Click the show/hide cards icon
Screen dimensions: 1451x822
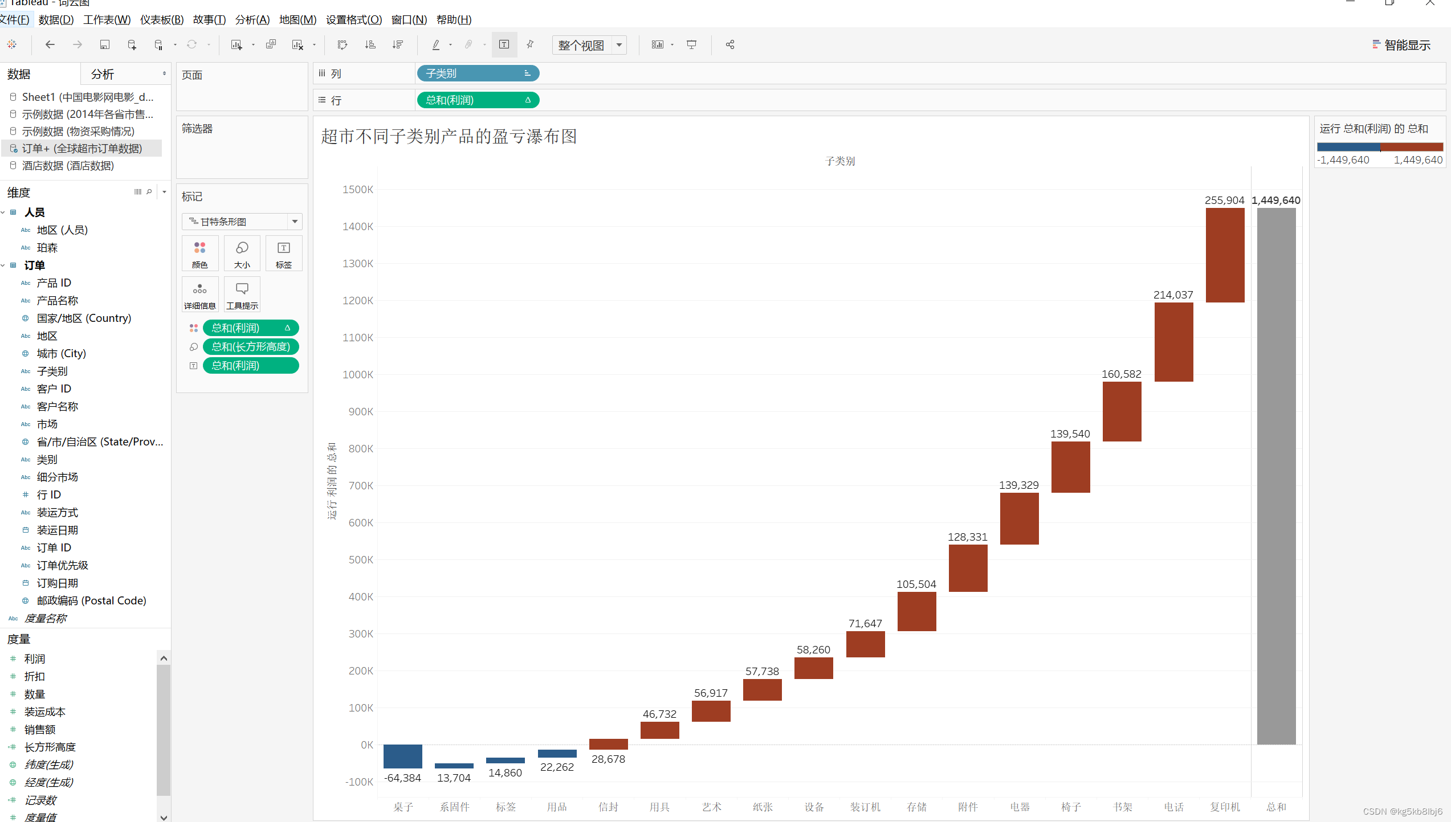coord(658,44)
